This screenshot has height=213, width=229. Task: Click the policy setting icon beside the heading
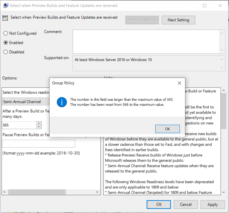tap(5, 18)
